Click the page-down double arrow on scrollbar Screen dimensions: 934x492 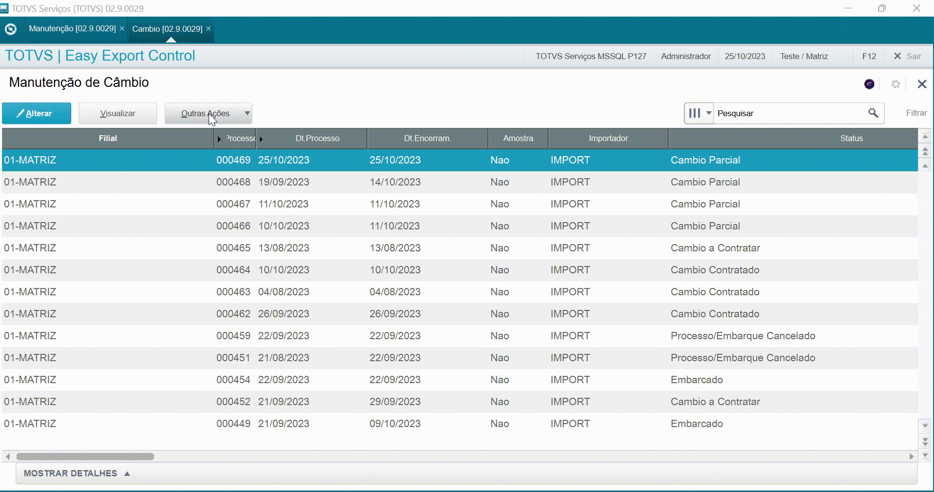click(925, 441)
